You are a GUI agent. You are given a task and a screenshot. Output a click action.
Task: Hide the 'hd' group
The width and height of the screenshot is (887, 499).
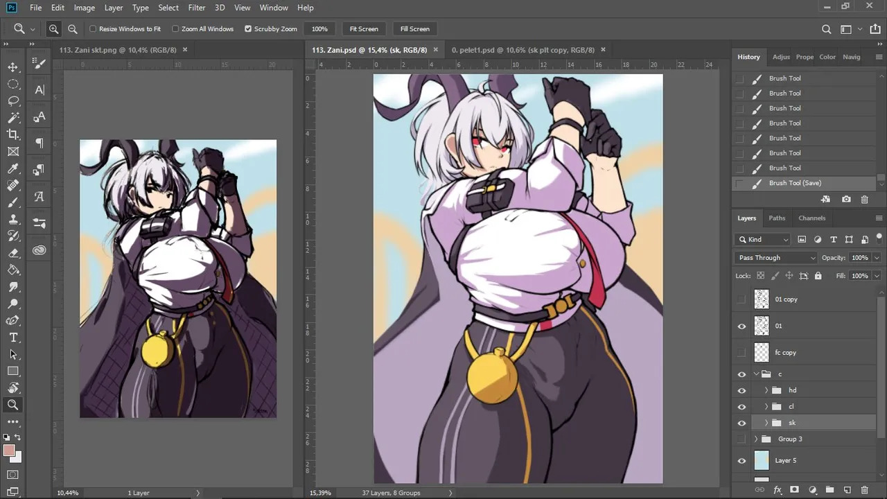(741, 390)
